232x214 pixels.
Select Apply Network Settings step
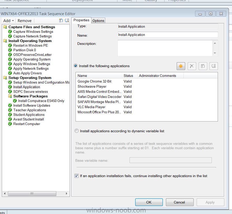pos(31,68)
